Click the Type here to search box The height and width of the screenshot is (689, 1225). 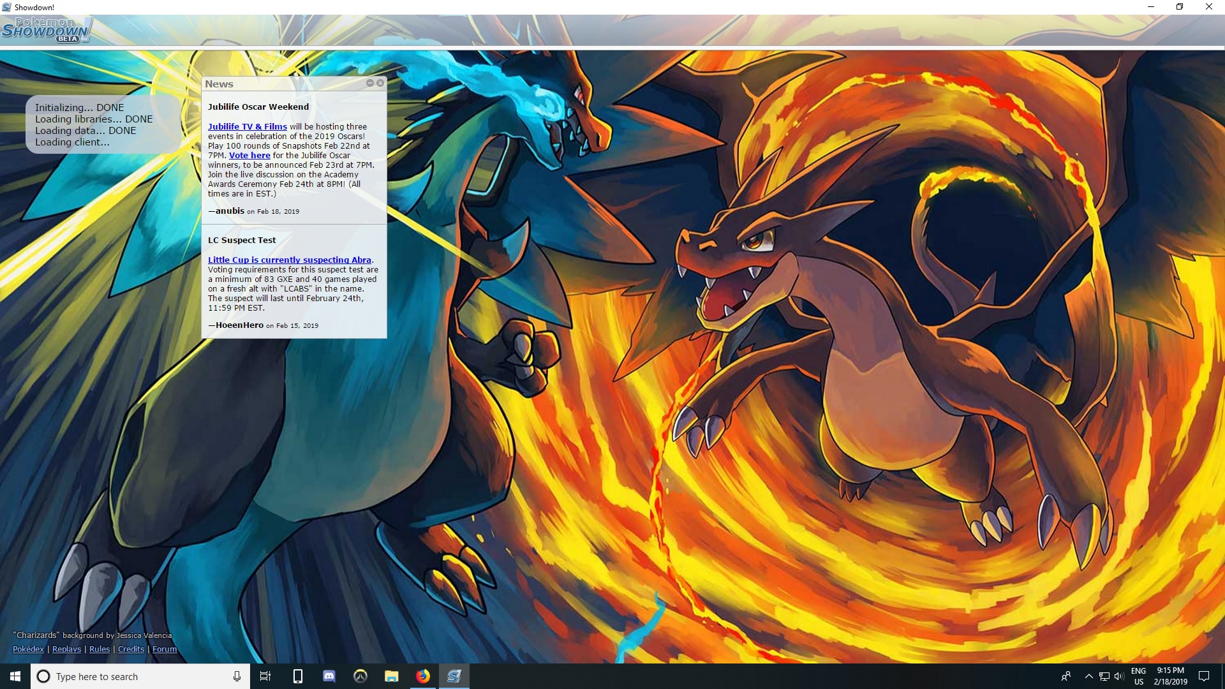click(x=140, y=676)
